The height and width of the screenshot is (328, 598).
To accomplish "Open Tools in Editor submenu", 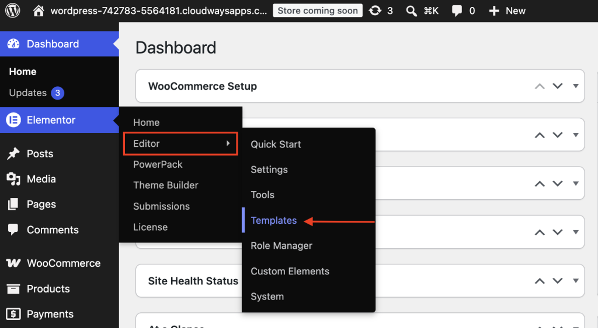I will pos(262,195).
